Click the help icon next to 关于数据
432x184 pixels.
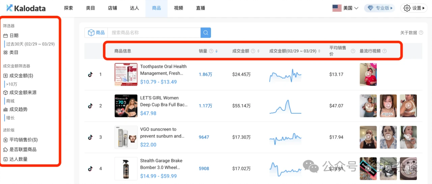(421, 33)
